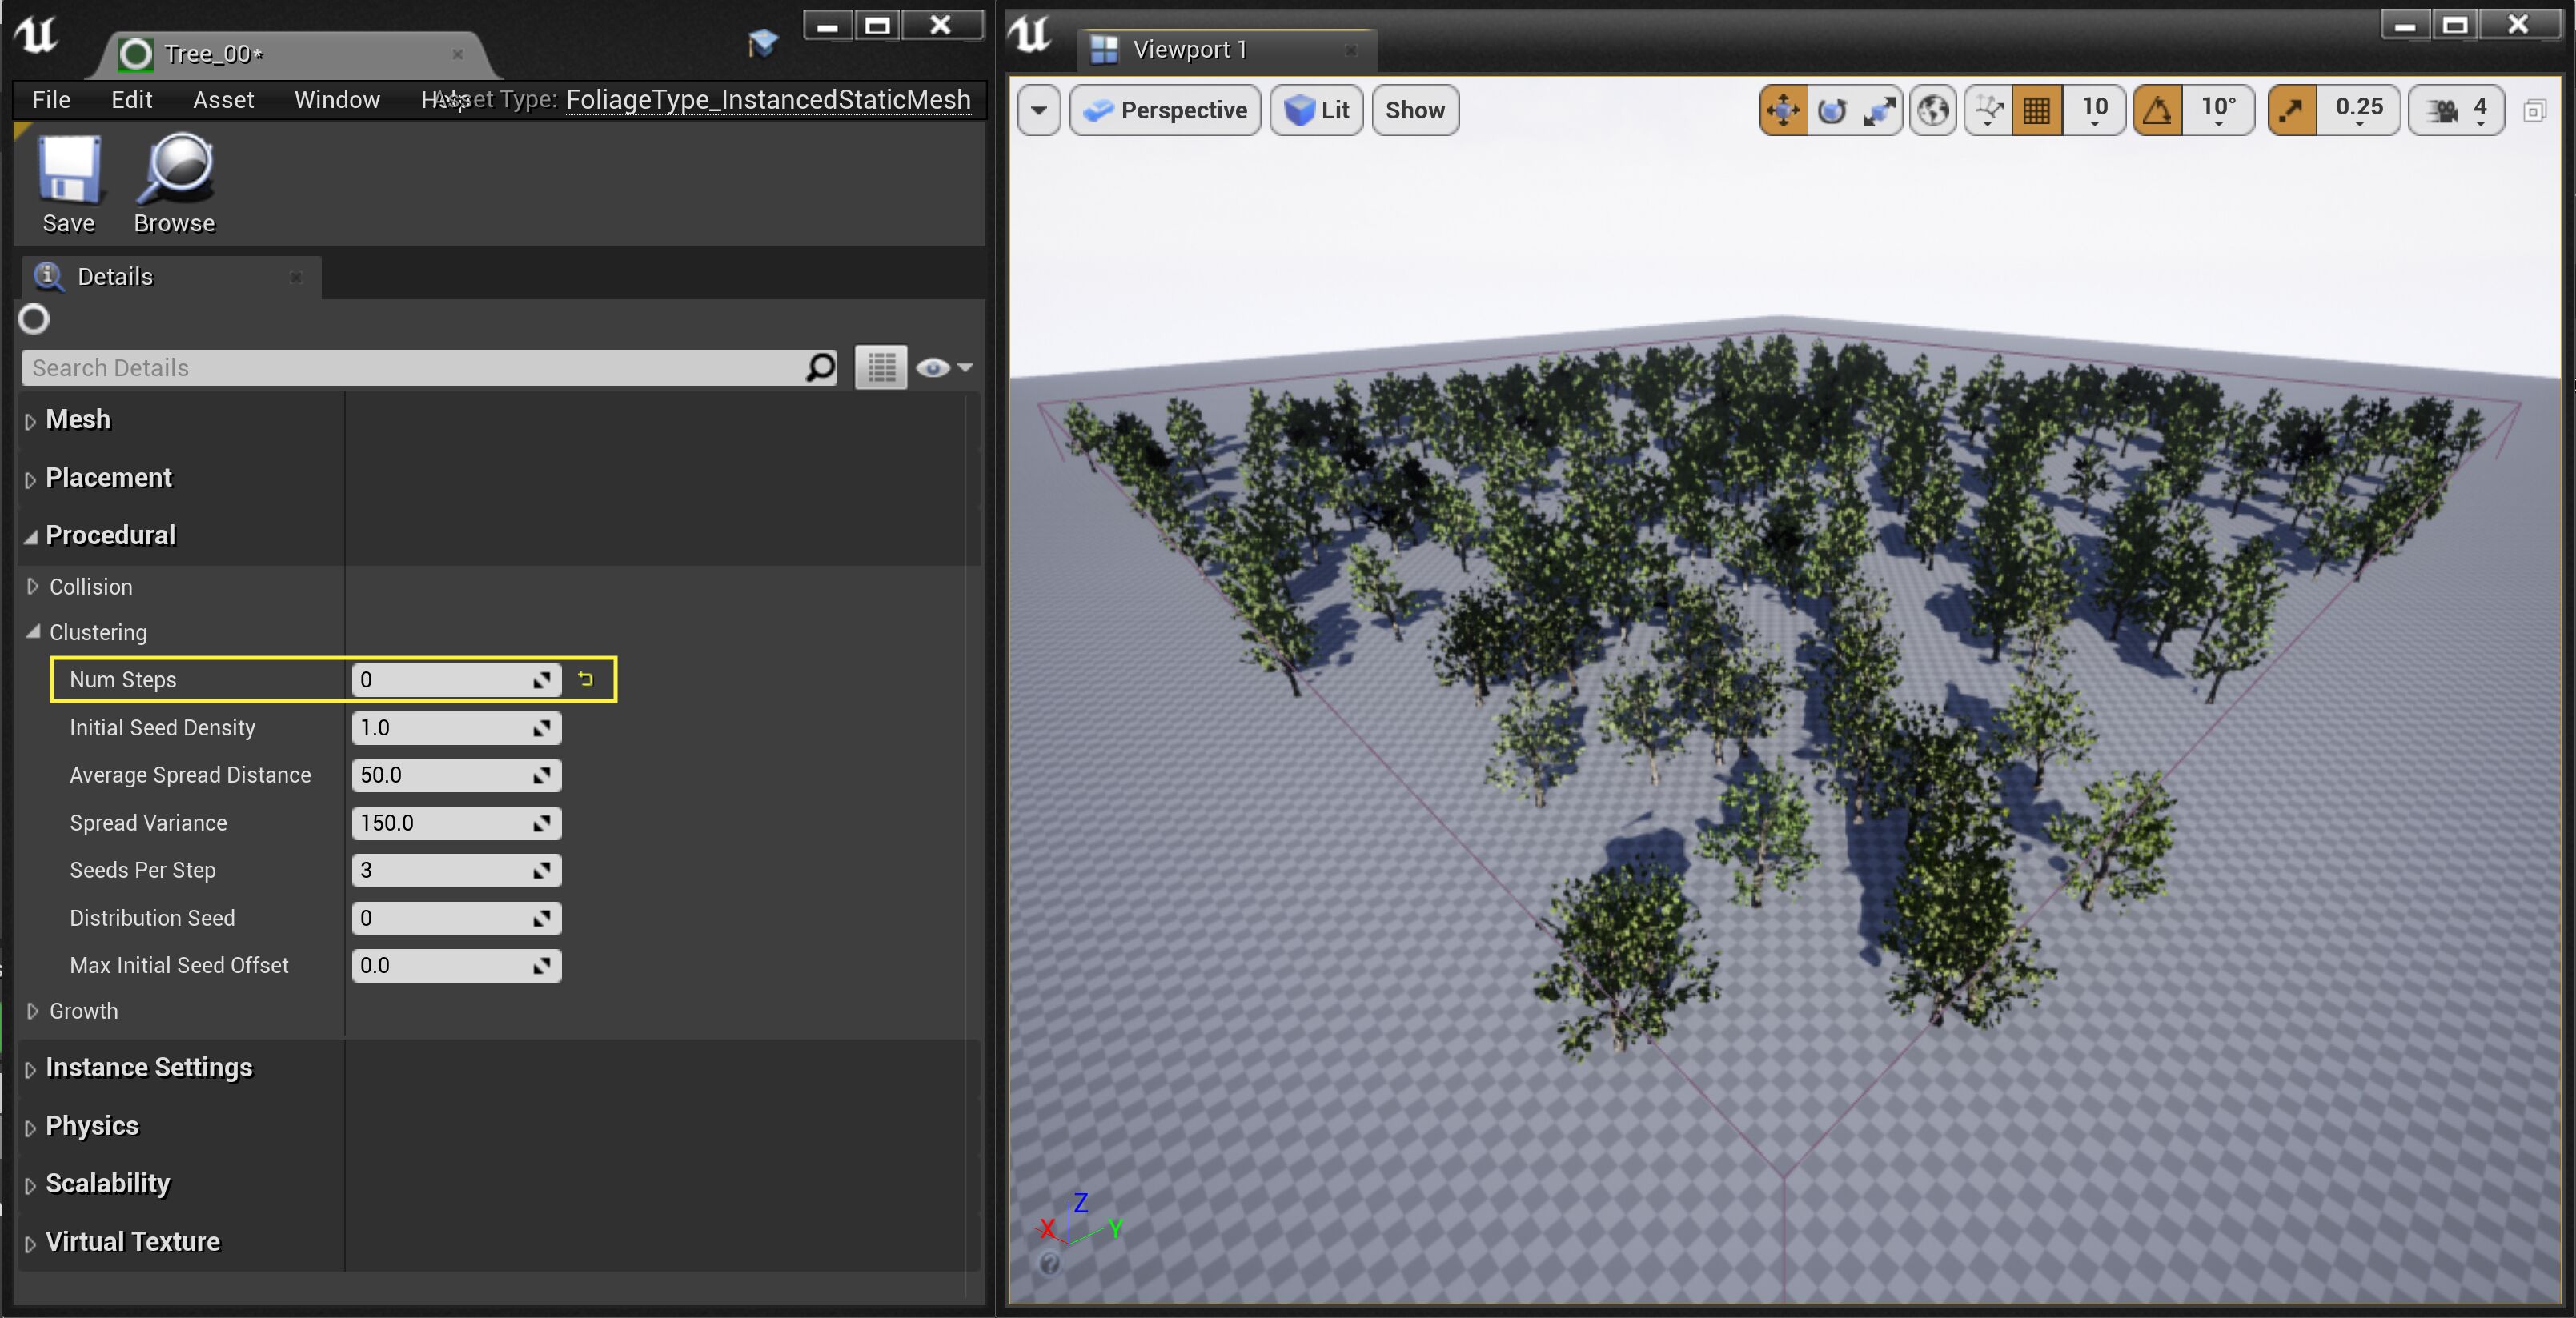Open the Asset menu

click(223, 100)
